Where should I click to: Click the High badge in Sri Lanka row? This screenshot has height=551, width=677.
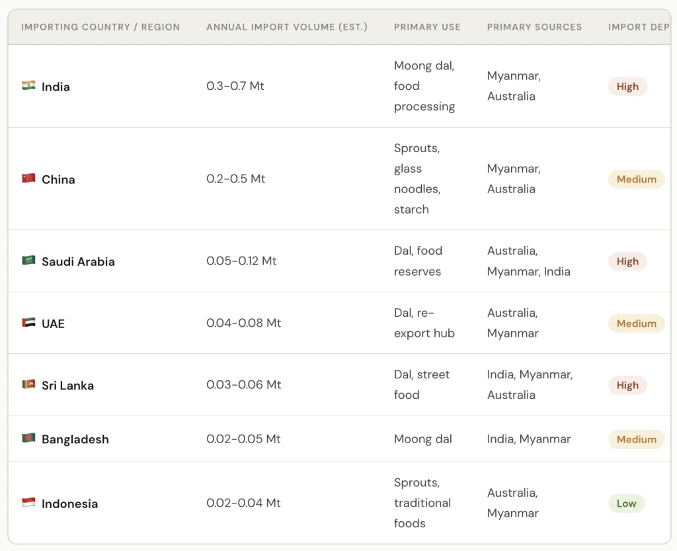[x=627, y=385]
